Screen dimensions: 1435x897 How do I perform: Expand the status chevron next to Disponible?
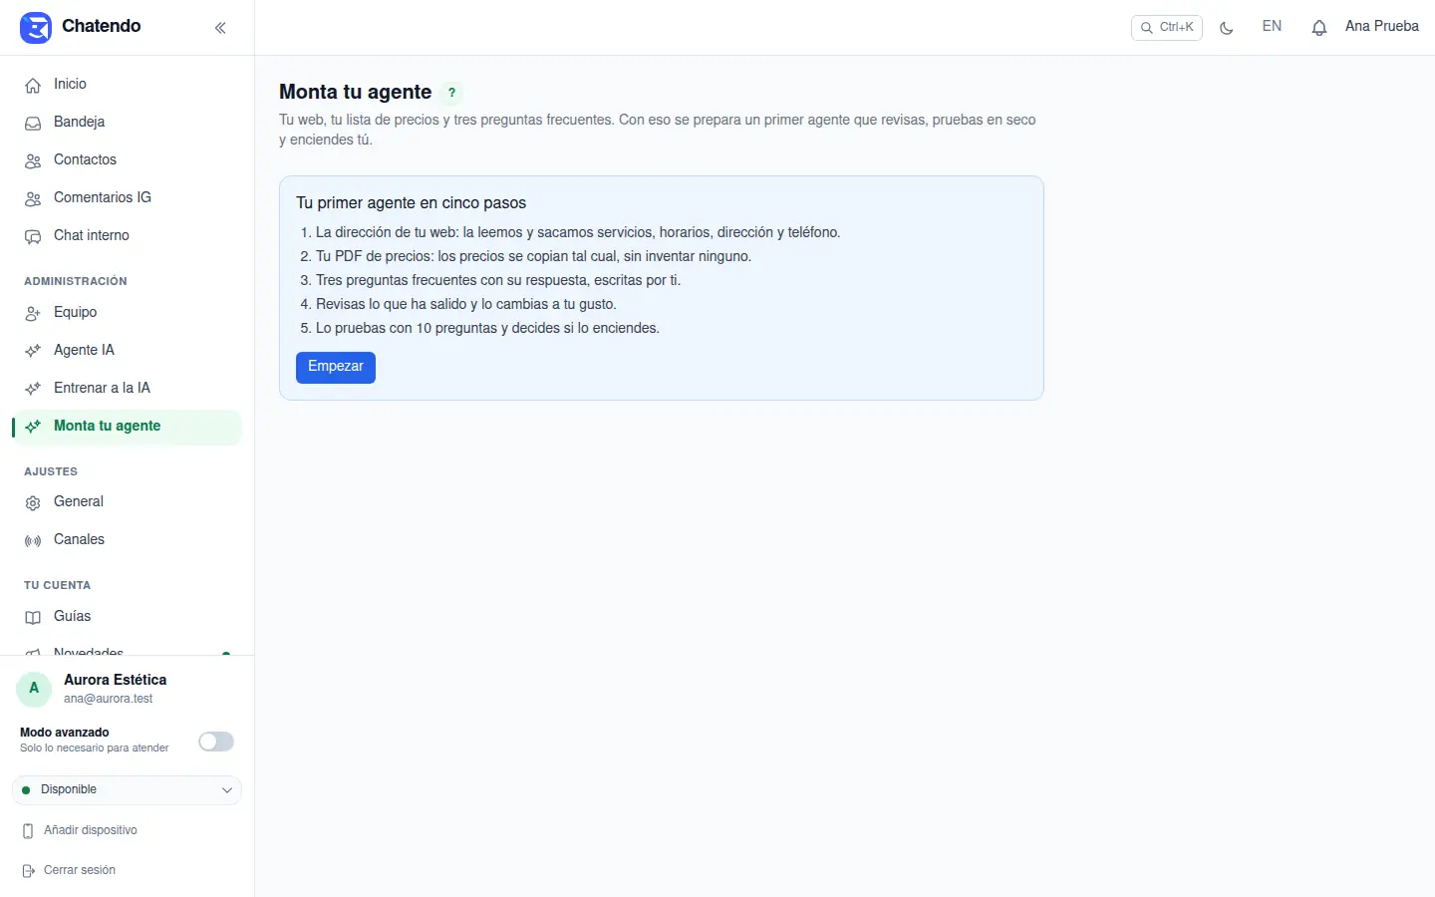(227, 790)
